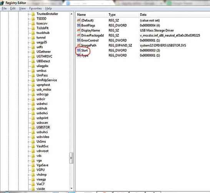Sort by the Name column header
Screen dimensions: 210x193
pos(82,15)
